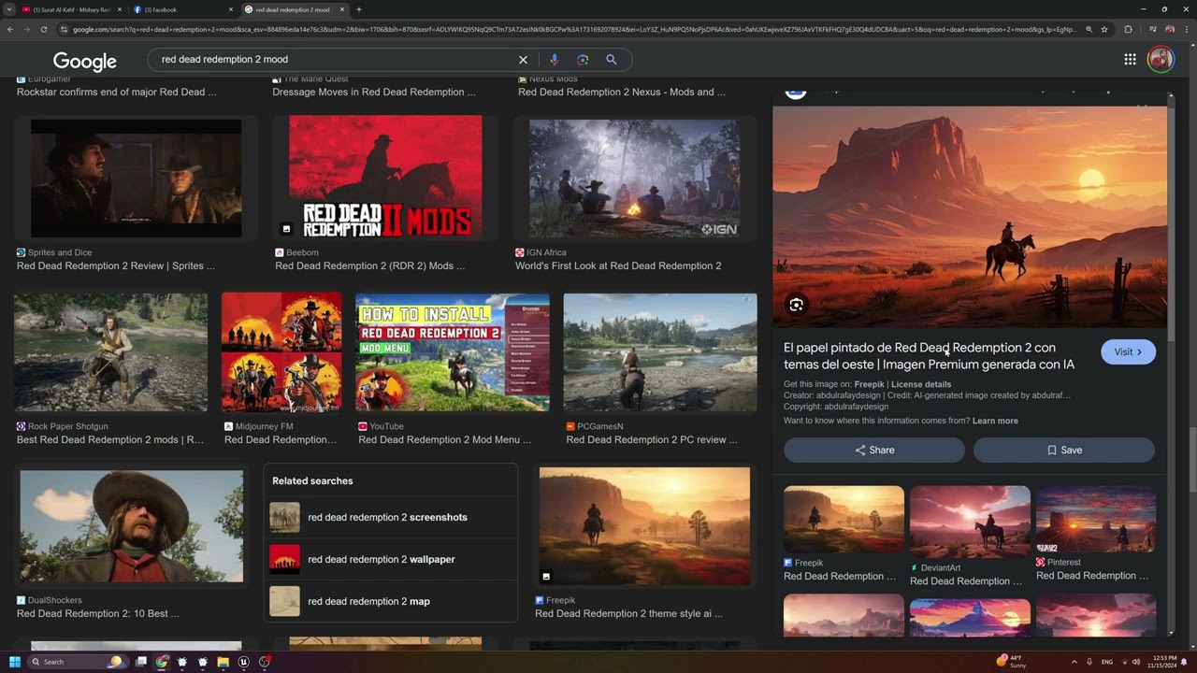Click the Windows taskbar Search box

(x=77, y=662)
